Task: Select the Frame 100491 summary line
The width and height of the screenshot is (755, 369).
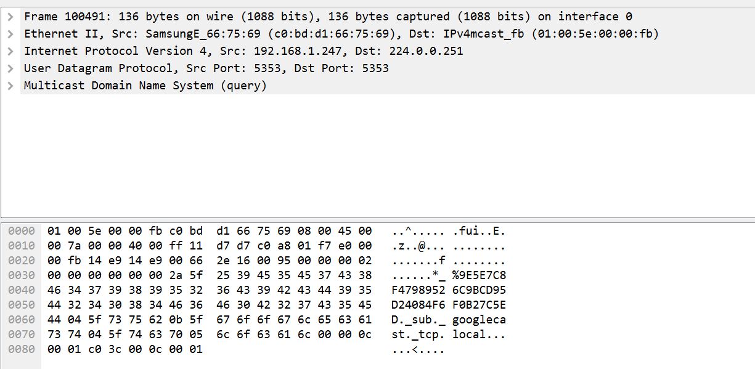Action: click(387, 17)
